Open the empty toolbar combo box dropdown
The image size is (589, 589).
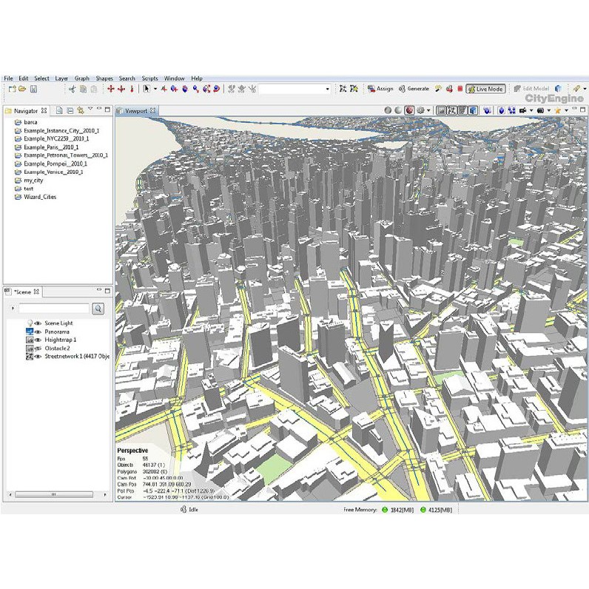coord(328,89)
